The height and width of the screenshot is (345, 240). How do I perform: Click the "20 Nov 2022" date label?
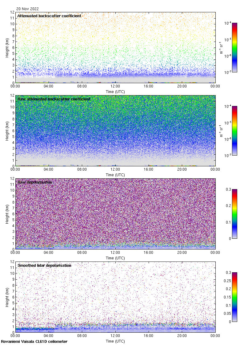click(x=28, y=9)
